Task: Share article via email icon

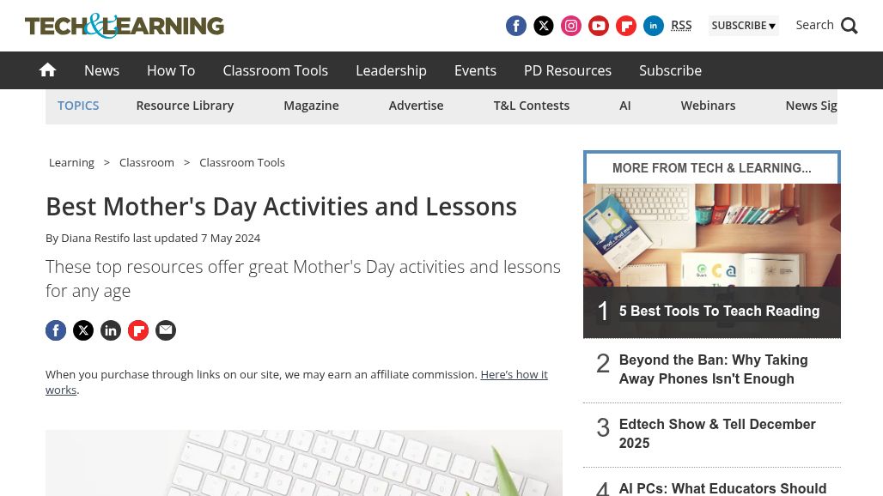Action: pyautogui.click(x=166, y=330)
